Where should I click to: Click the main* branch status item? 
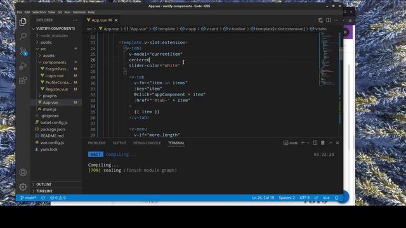coord(28,198)
